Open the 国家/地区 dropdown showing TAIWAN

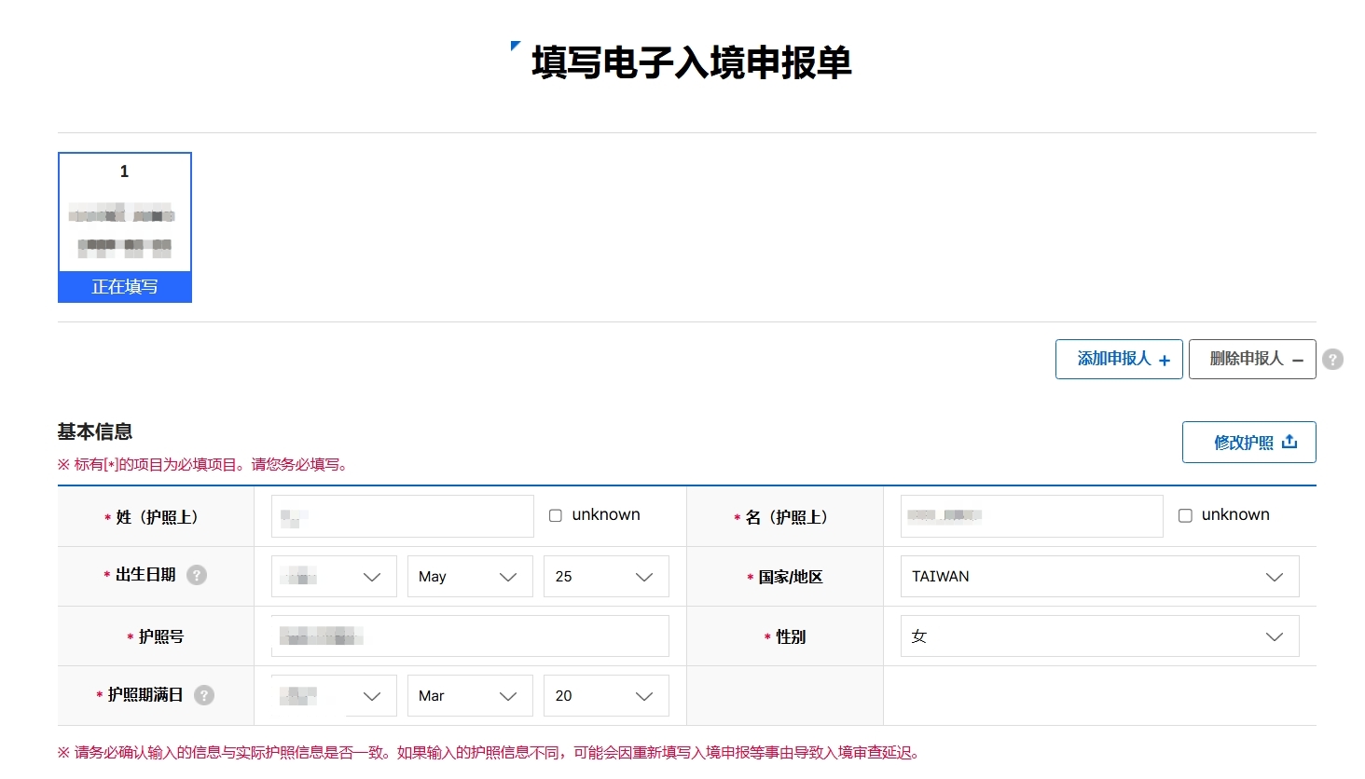click(1099, 577)
